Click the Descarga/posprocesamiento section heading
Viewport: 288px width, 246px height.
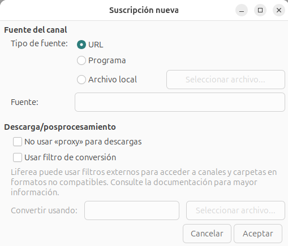[x=60, y=127]
